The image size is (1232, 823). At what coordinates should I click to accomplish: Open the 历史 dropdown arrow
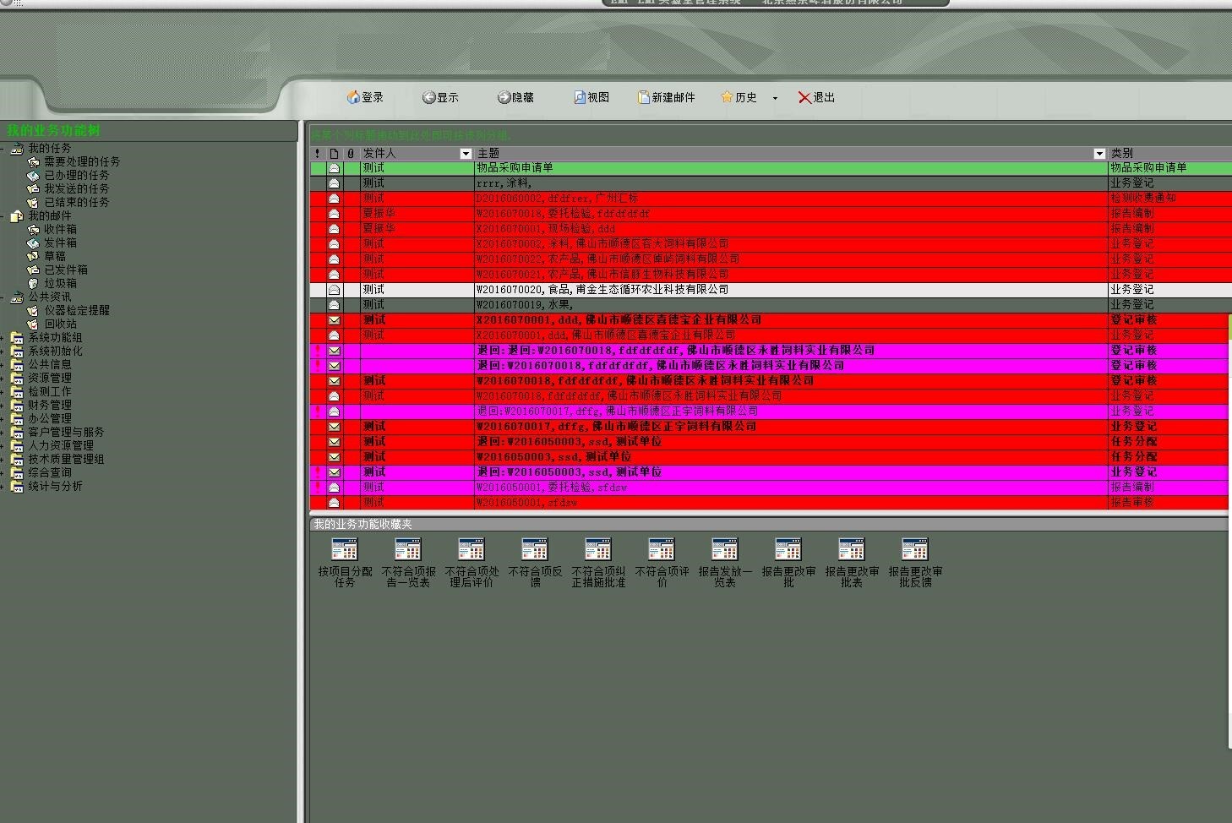tap(775, 98)
